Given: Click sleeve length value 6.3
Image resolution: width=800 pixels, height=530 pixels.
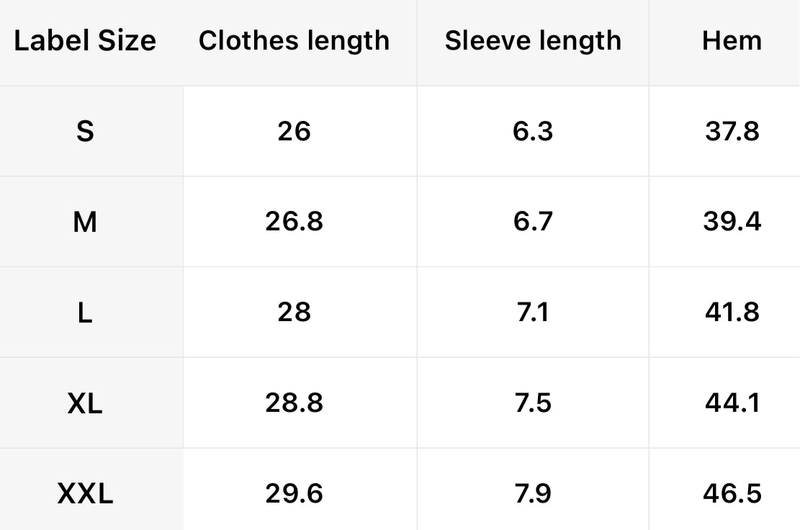Looking at the screenshot, I should [x=533, y=132].
